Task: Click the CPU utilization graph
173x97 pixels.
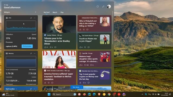Action: [21, 26]
